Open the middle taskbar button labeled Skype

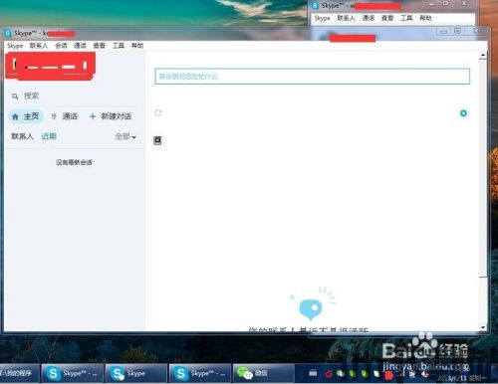coord(135,373)
